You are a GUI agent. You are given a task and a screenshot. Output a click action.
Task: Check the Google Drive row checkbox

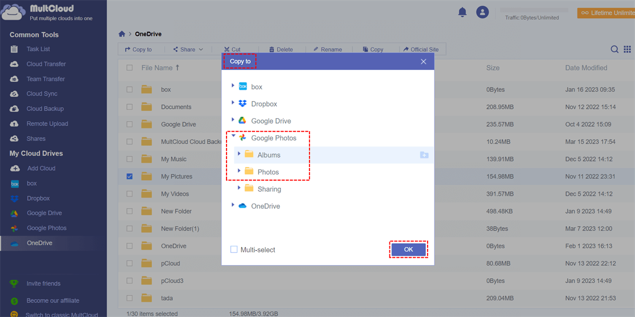click(130, 124)
